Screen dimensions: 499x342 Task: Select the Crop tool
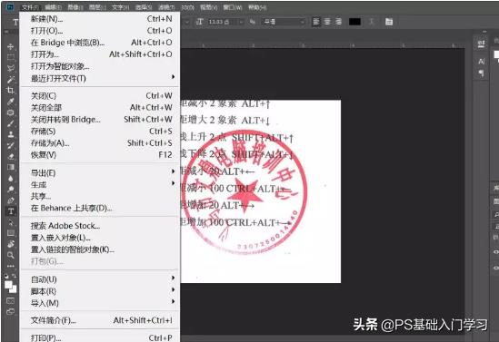click(x=11, y=90)
